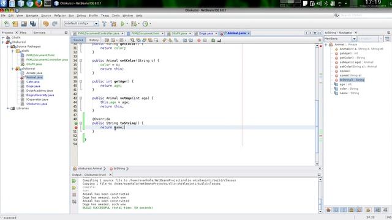Open Cate.java in Projects tree
392x220 pixels.
coord(32,82)
